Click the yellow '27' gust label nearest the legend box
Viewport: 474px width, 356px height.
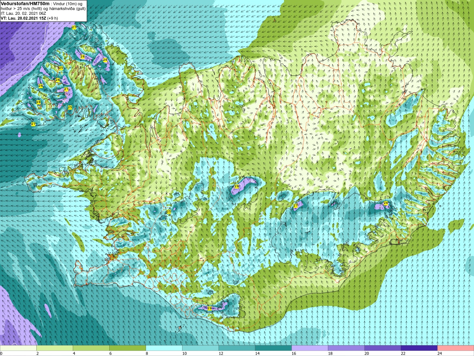[74, 27]
